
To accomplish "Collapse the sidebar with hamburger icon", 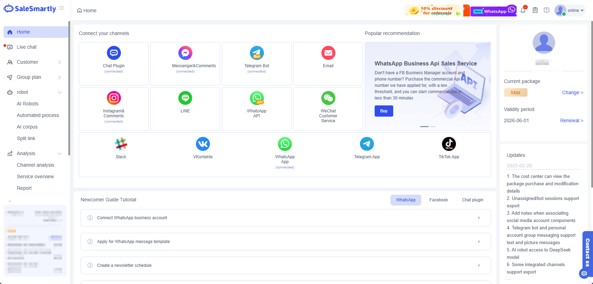I will click(x=62, y=8).
